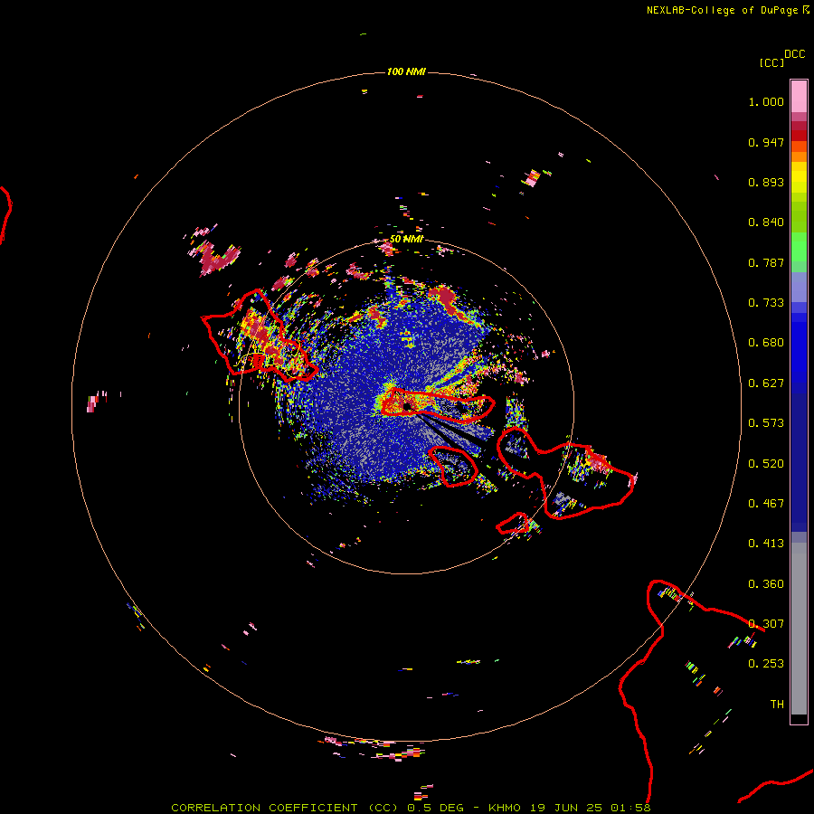Click the radar site center black dot
The width and height of the screenshot is (814, 814).
coord(407,406)
